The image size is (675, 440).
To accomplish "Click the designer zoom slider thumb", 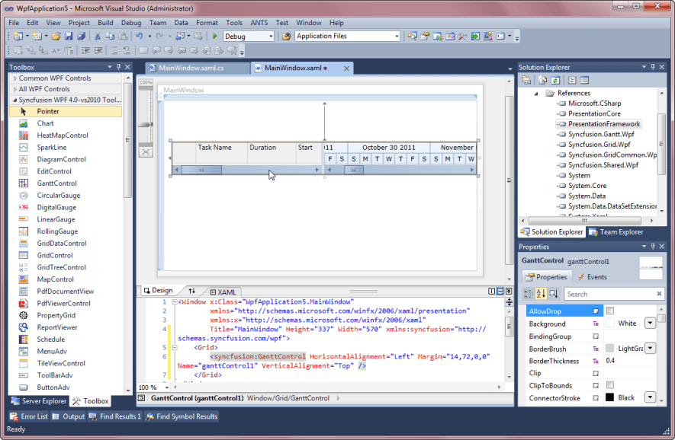I will (146, 125).
